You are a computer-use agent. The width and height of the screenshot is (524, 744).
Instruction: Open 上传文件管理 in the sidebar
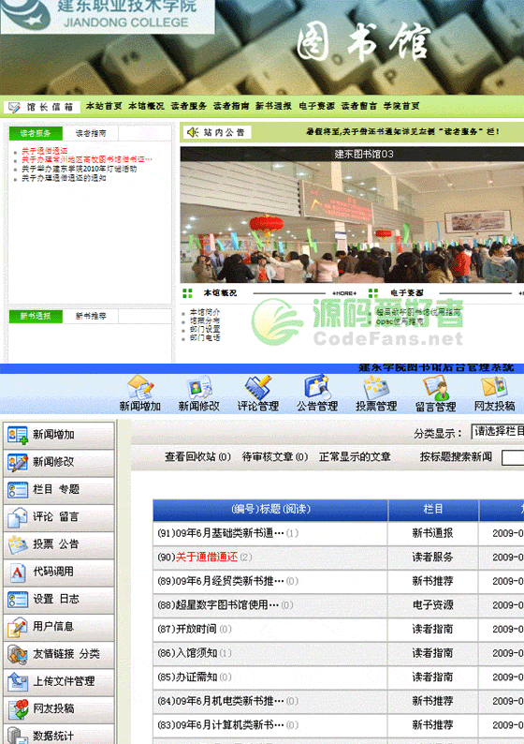(x=59, y=681)
